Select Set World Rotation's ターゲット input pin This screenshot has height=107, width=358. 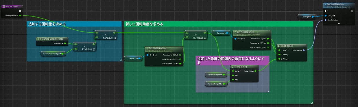click(x=326, y=16)
